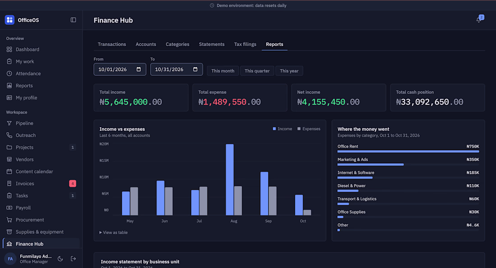The width and height of the screenshot is (496, 268).
Task: Open the Categories tab
Action: point(178,44)
